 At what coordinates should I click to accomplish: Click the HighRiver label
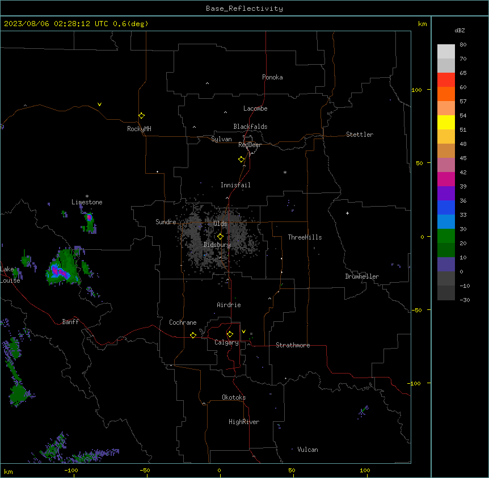[244, 422]
